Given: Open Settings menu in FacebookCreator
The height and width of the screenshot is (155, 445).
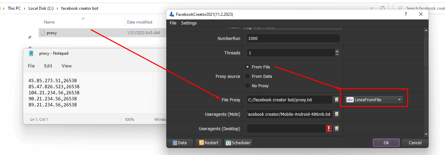Looking at the screenshot, I should [x=189, y=23].
